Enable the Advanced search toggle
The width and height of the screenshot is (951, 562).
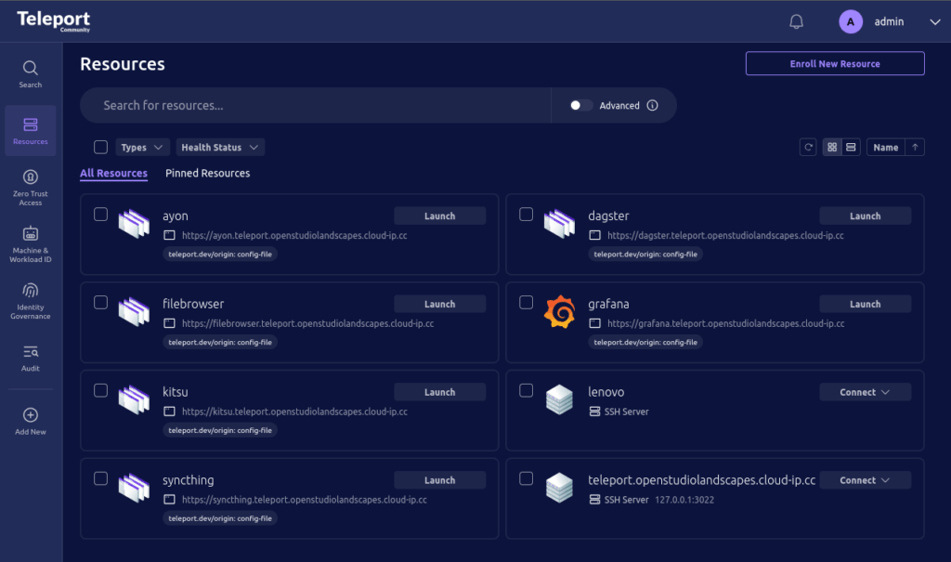581,105
